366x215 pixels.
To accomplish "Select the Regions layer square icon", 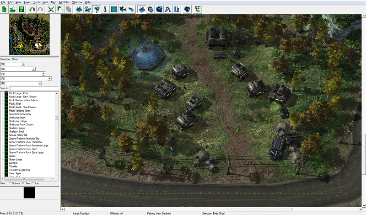I will 114,9.
